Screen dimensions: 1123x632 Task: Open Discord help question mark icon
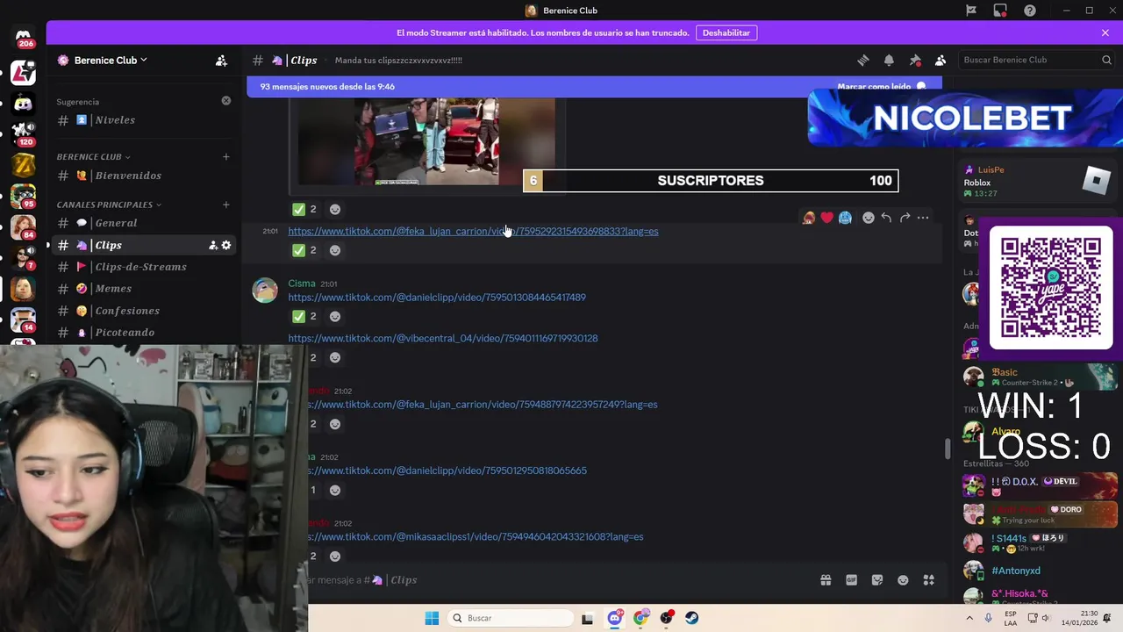[1030, 11]
